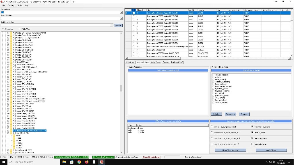The width and height of the screenshot is (294, 165).
Task: Open the Windows Start menu
Action: click(3, 162)
